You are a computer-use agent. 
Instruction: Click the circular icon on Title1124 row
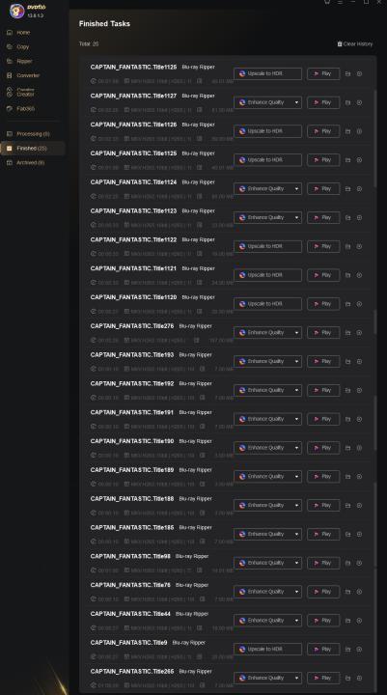click(359, 189)
